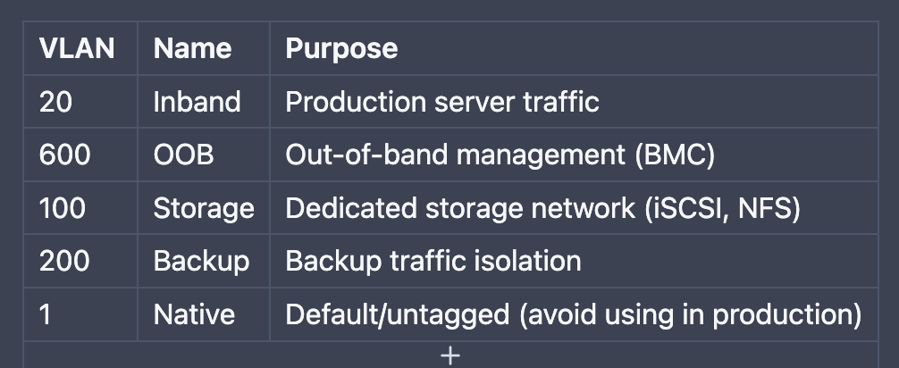Click the Out-of-band management (BMC) cell
This screenshot has height=368, width=899.
(574, 155)
